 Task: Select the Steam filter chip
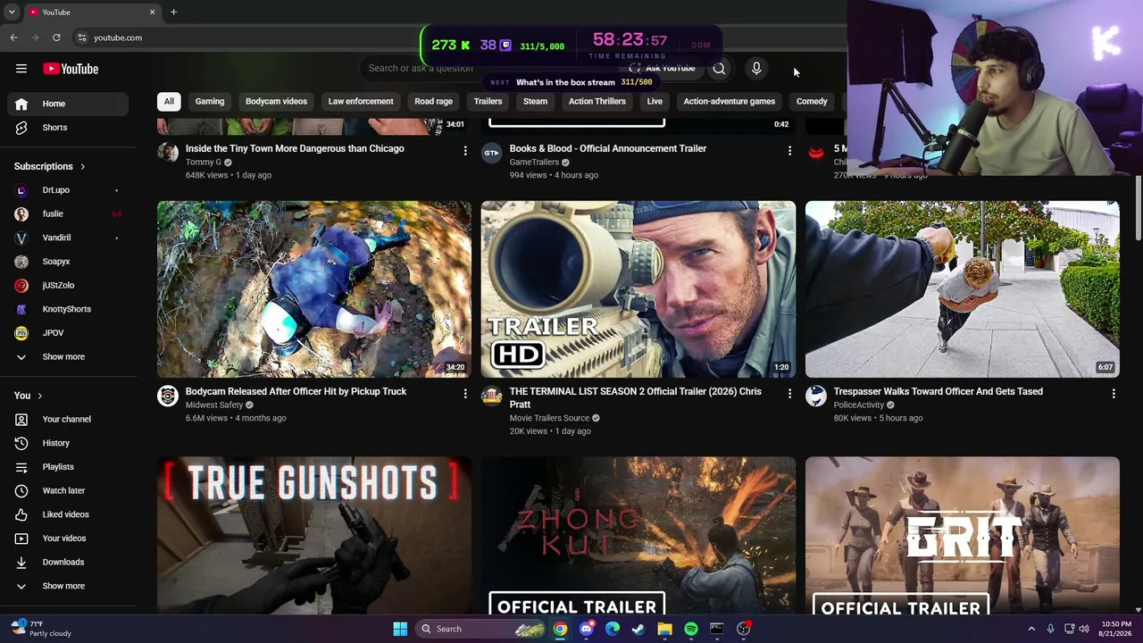tap(535, 101)
